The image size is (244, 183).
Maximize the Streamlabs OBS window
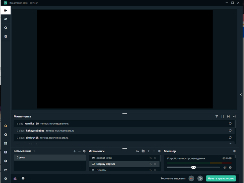pyautogui.click(x=232, y=3)
